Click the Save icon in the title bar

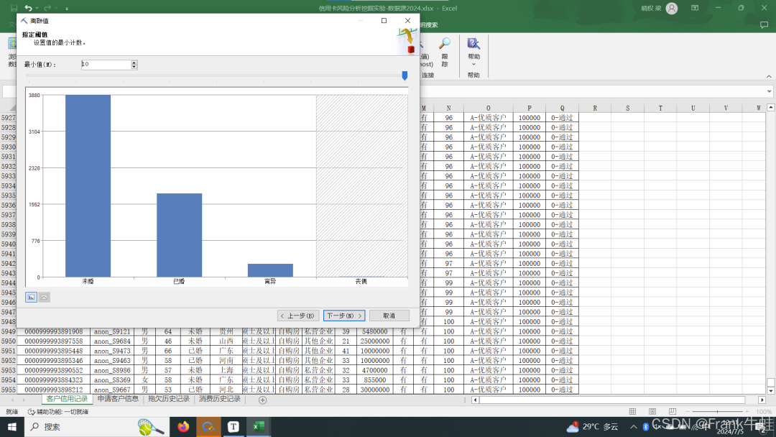14,8
